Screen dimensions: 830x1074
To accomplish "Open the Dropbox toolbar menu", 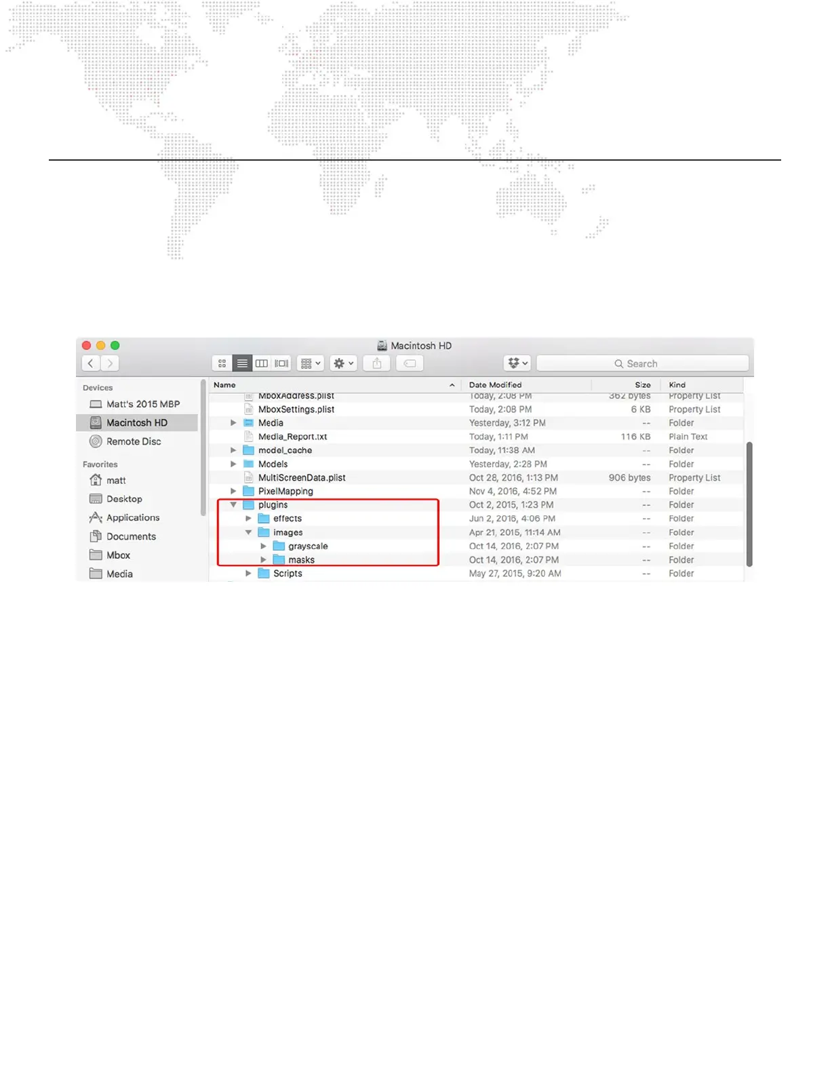I will (x=517, y=363).
